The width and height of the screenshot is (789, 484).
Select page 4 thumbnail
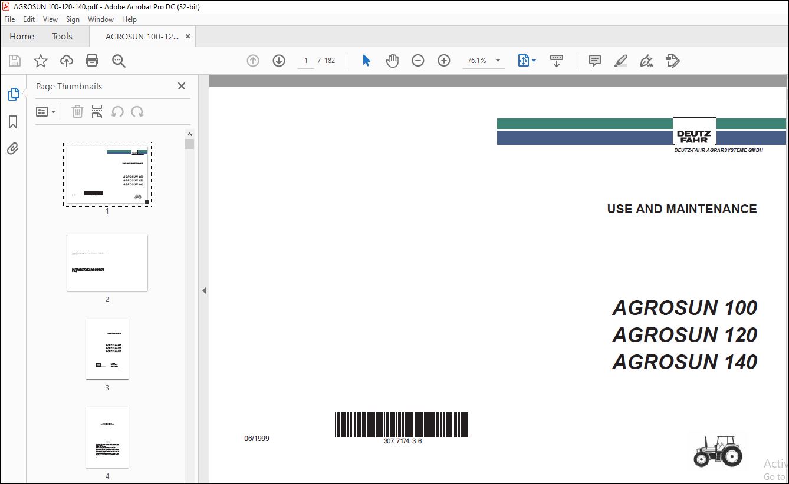(x=107, y=437)
